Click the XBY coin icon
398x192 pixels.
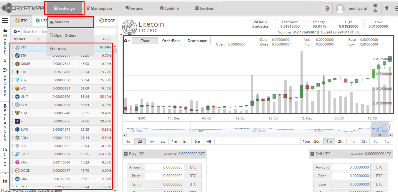17,80
